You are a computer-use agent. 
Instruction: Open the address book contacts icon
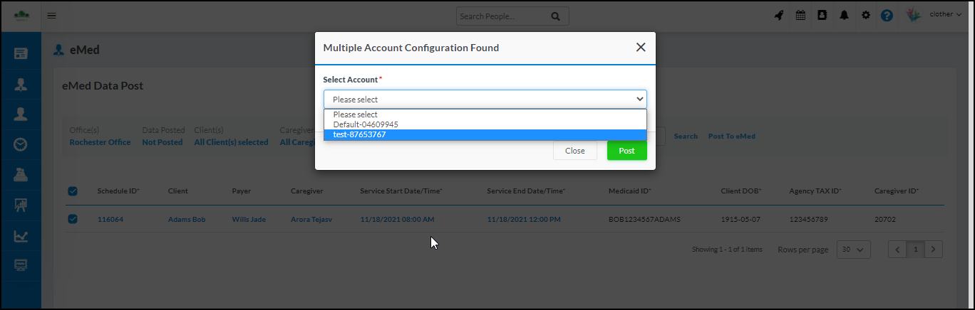[822, 15]
